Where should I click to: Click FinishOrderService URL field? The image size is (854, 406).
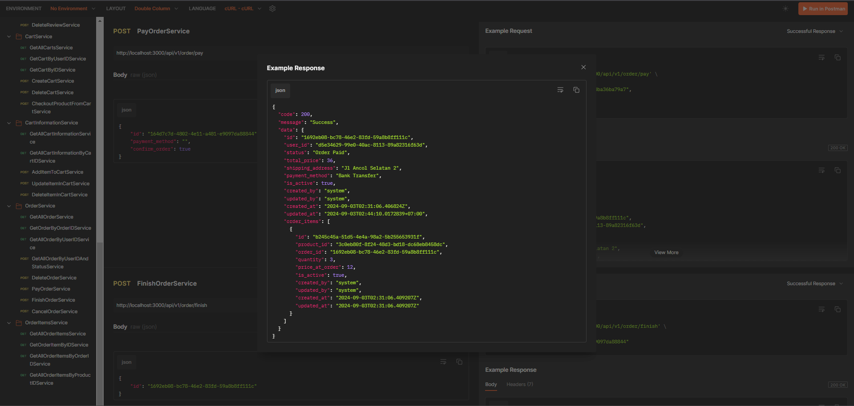point(291,305)
